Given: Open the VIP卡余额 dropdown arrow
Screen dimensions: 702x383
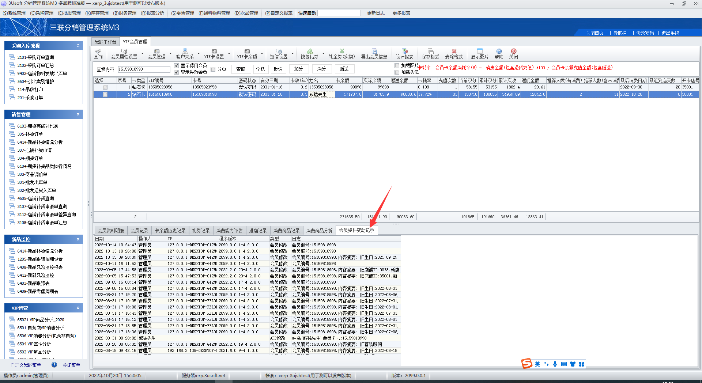Looking at the screenshot, I should point(262,54).
